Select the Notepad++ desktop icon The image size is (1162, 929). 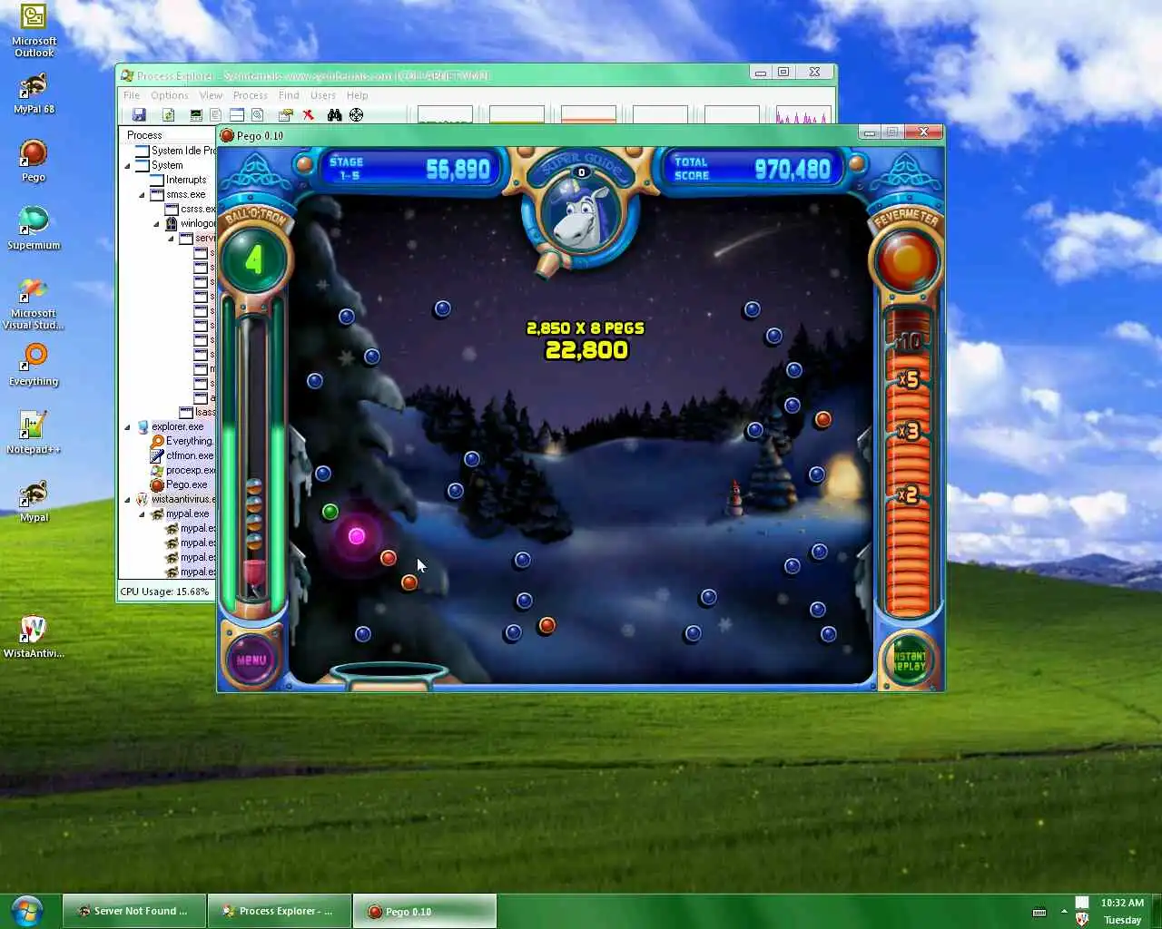tap(34, 433)
